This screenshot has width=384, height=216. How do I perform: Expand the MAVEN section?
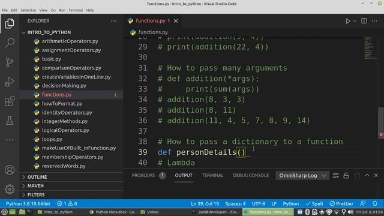coord(71,186)
